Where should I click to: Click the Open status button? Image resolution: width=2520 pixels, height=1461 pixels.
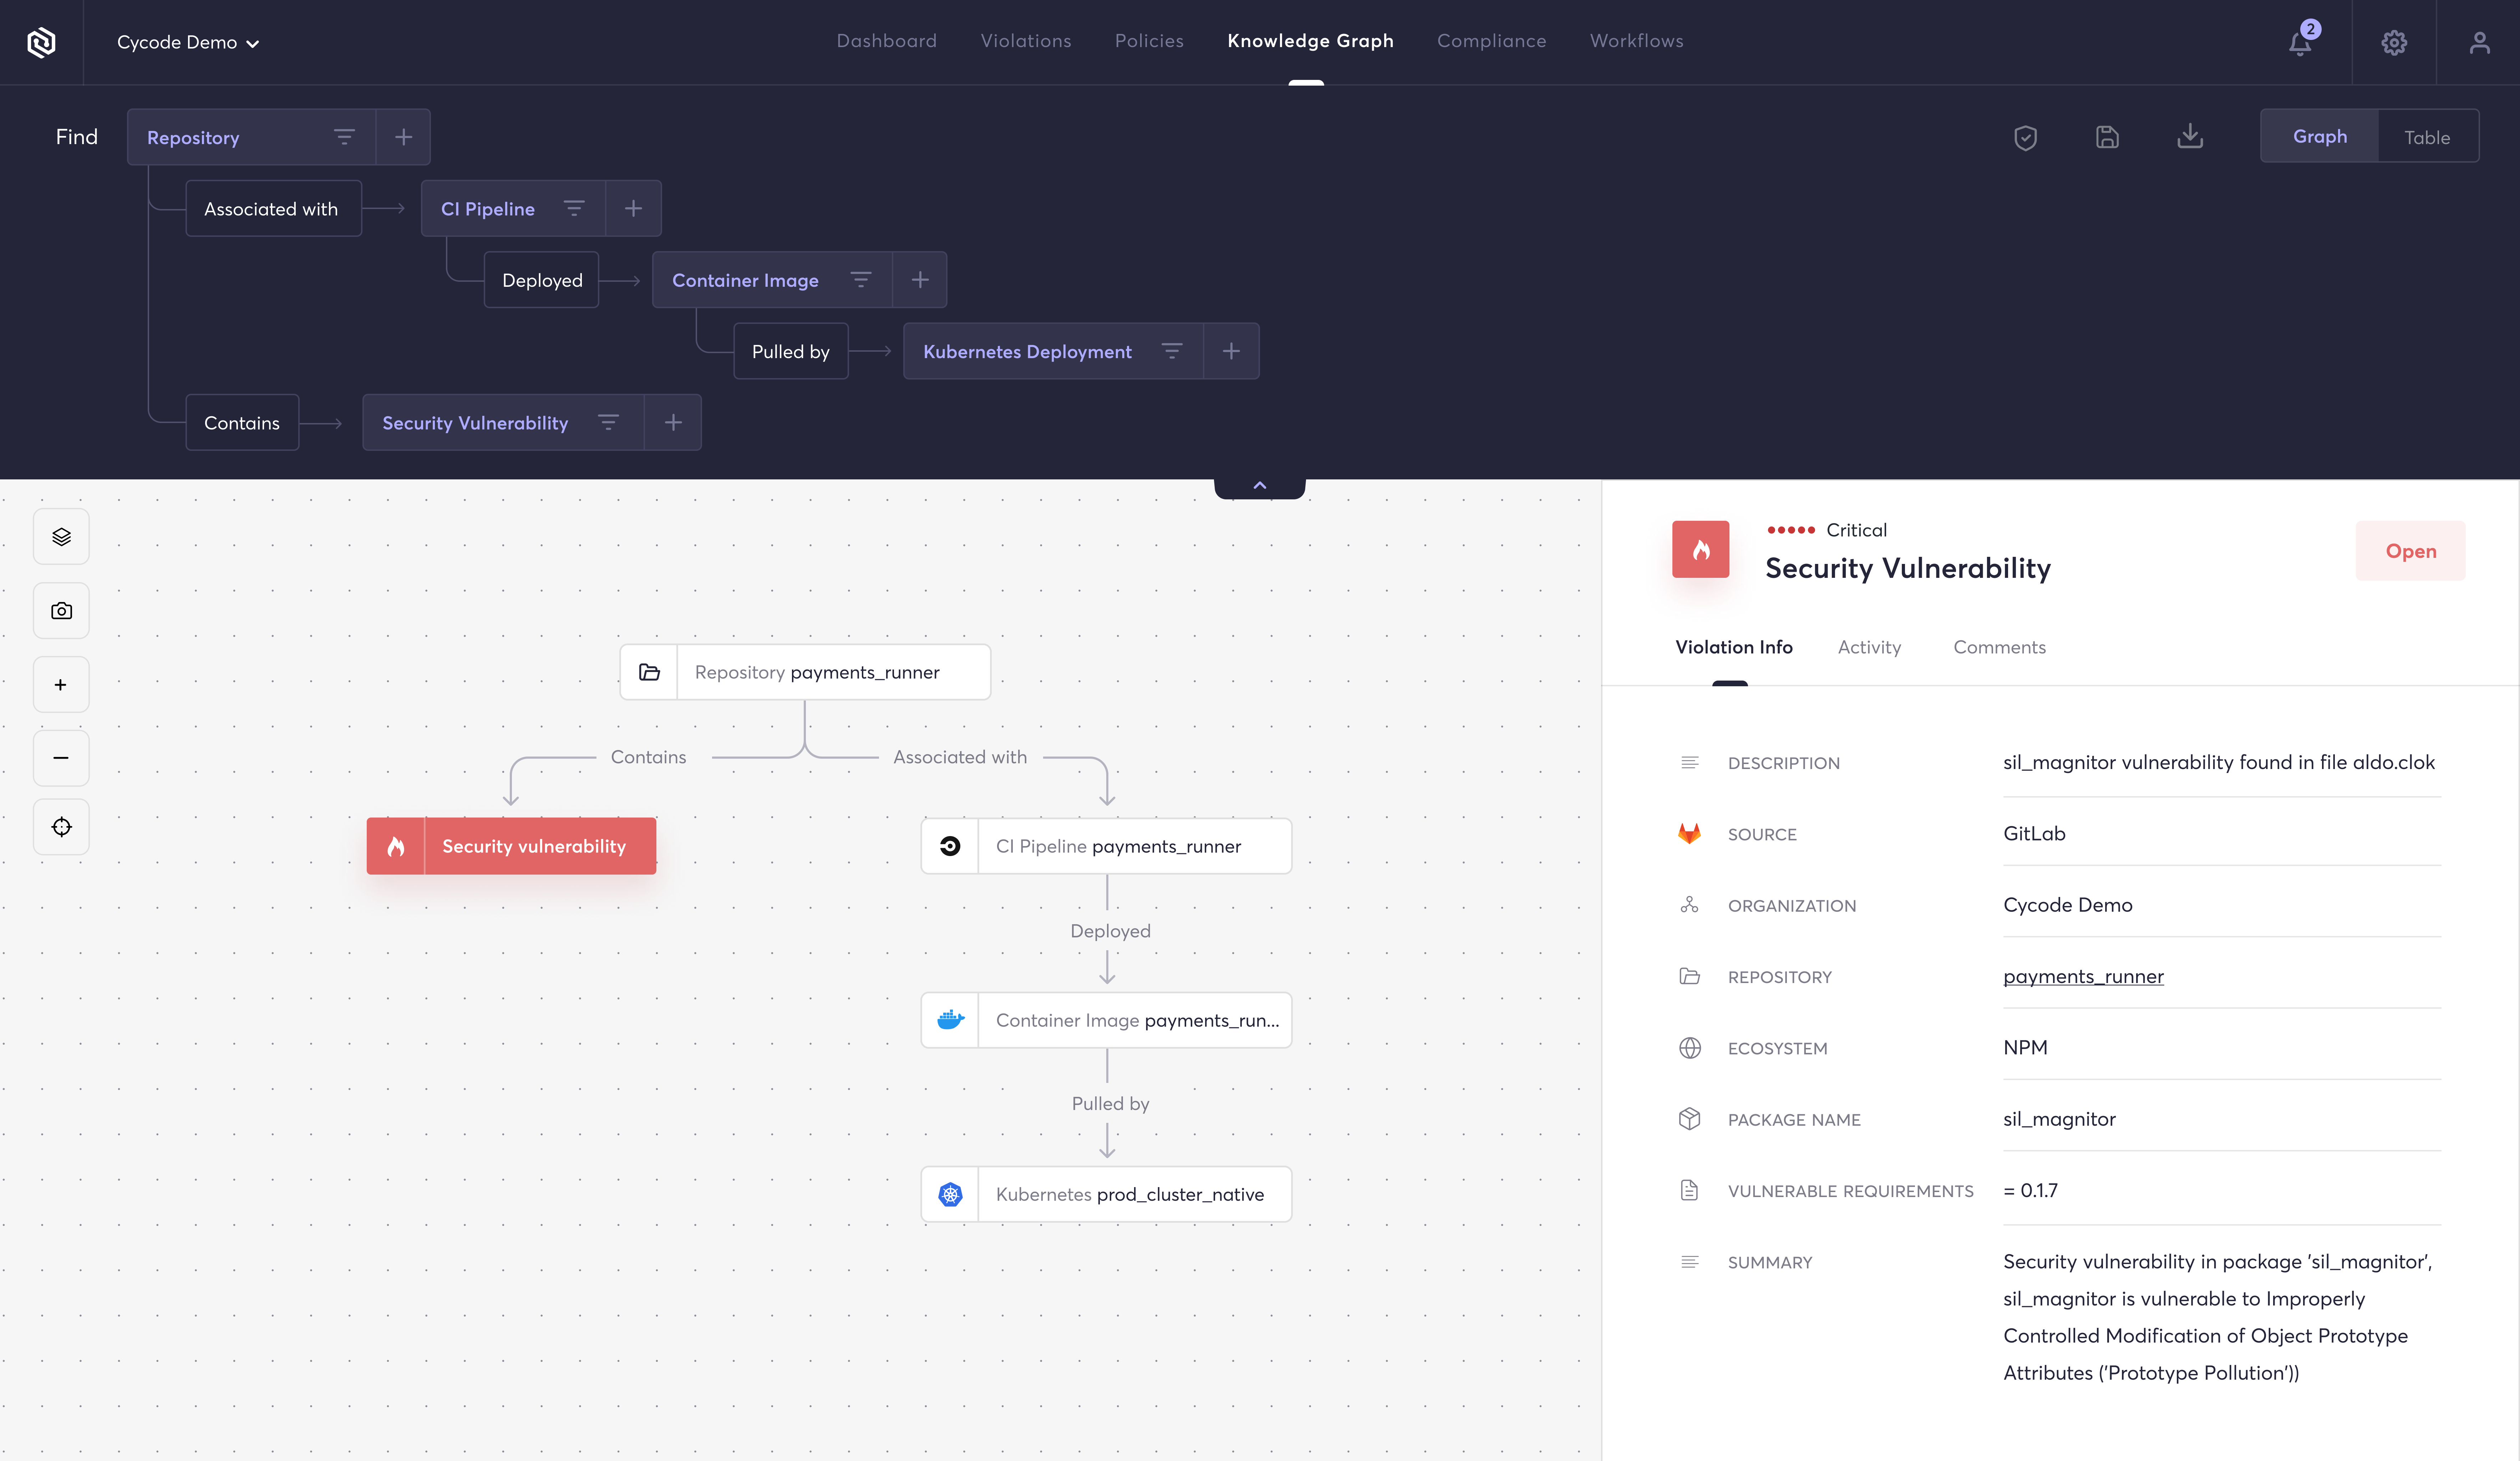pyautogui.click(x=2410, y=551)
